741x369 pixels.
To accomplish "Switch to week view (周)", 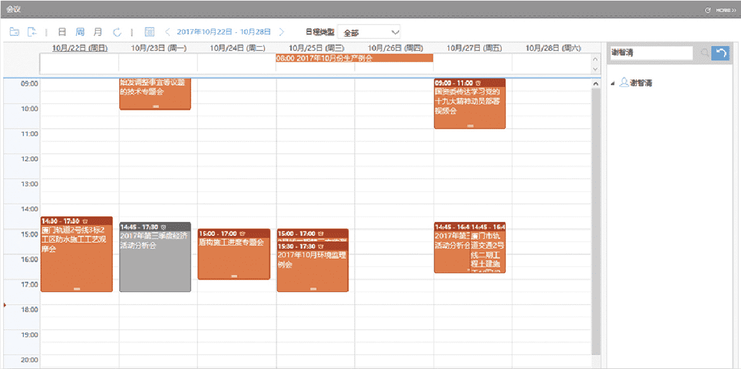I will [80, 32].
